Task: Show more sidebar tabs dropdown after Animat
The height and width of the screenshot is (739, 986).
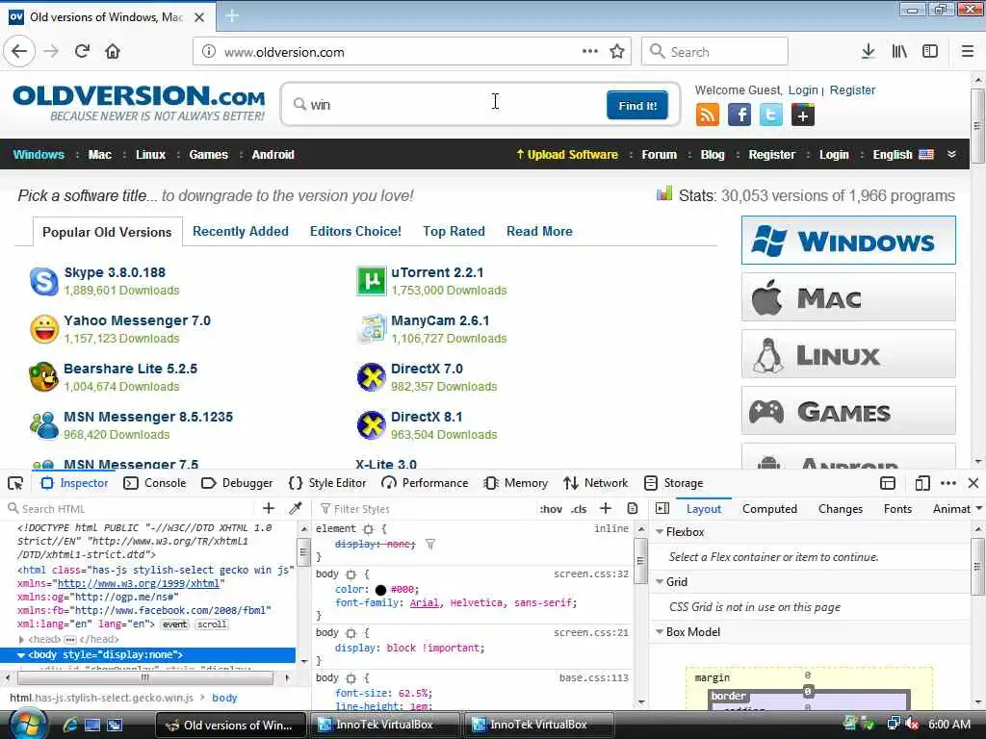Action: pyautogui.click(x=979, y=508)
